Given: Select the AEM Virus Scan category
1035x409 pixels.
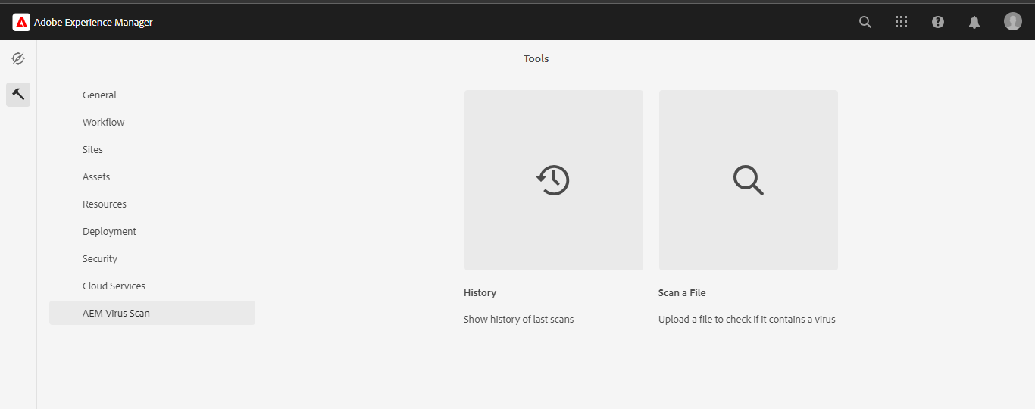Looking at the screenshot, I should pyautogui.click(x=152, y=313).
